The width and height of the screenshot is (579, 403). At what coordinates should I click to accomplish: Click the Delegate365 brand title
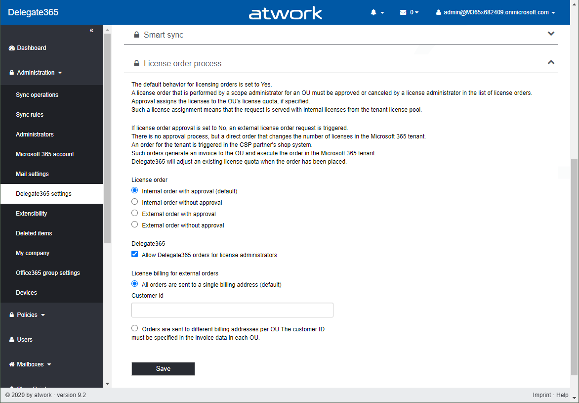pyautogui.click(x=33, y=12)
